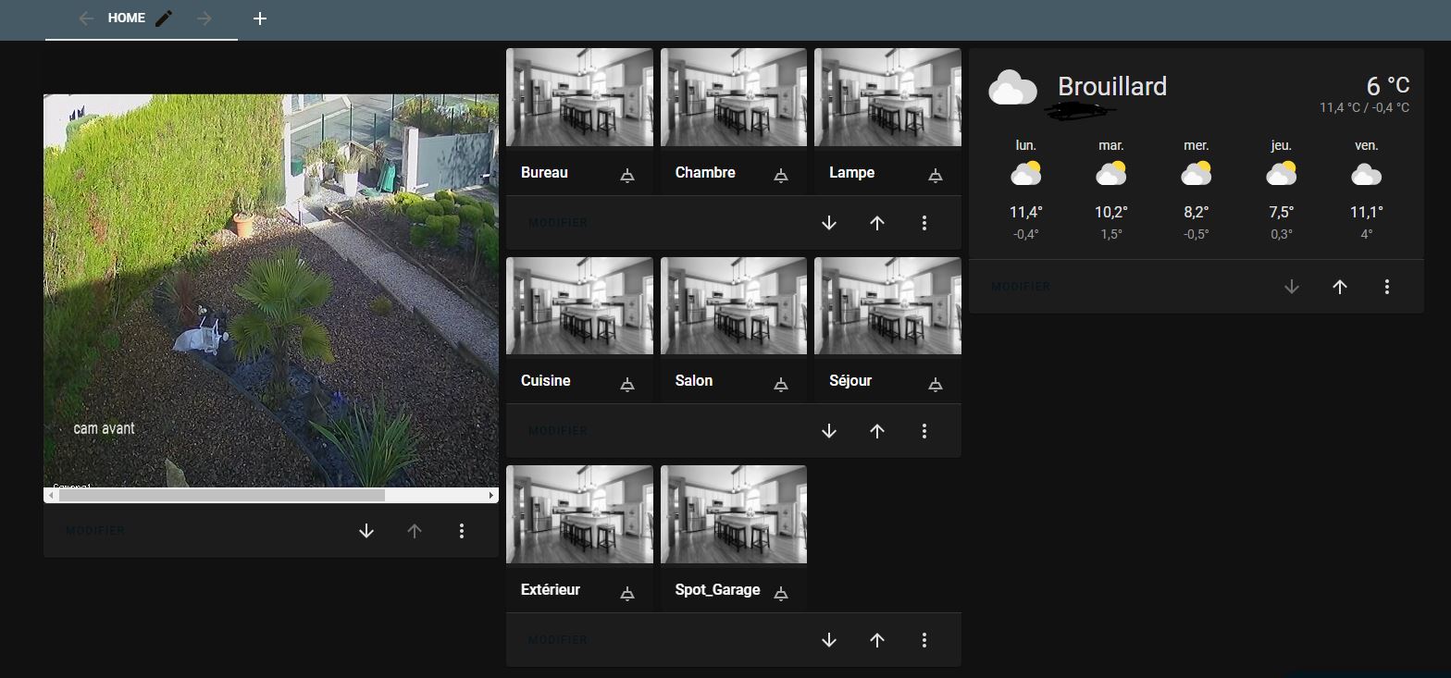Open the Cuisine room picture
Image resolution: width=1451 pixels, height=678 pixels.
579,306
